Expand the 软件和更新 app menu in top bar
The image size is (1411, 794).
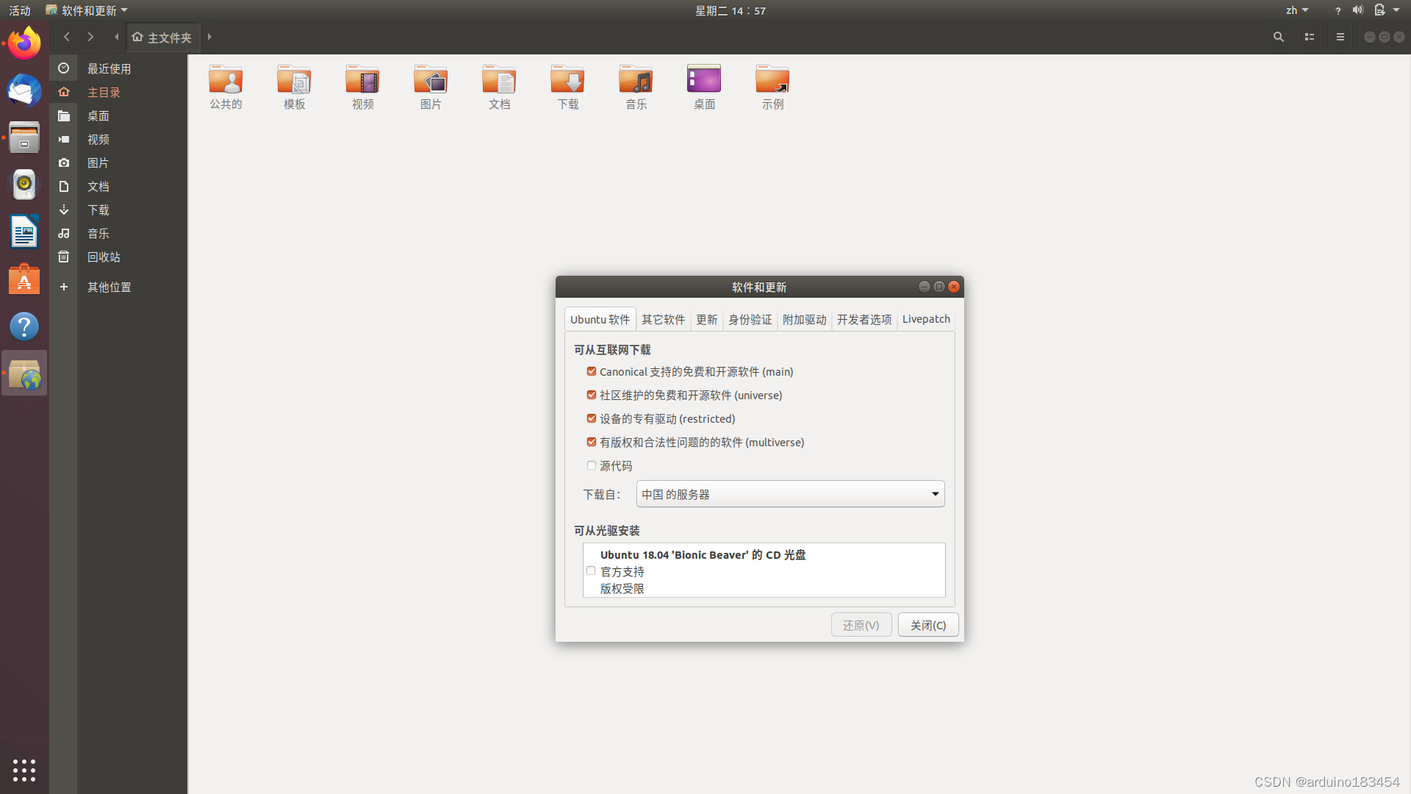click(87, 10)
